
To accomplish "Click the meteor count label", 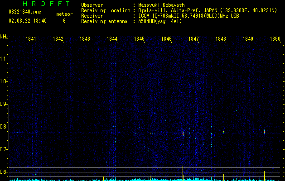I will coord(64,14).
